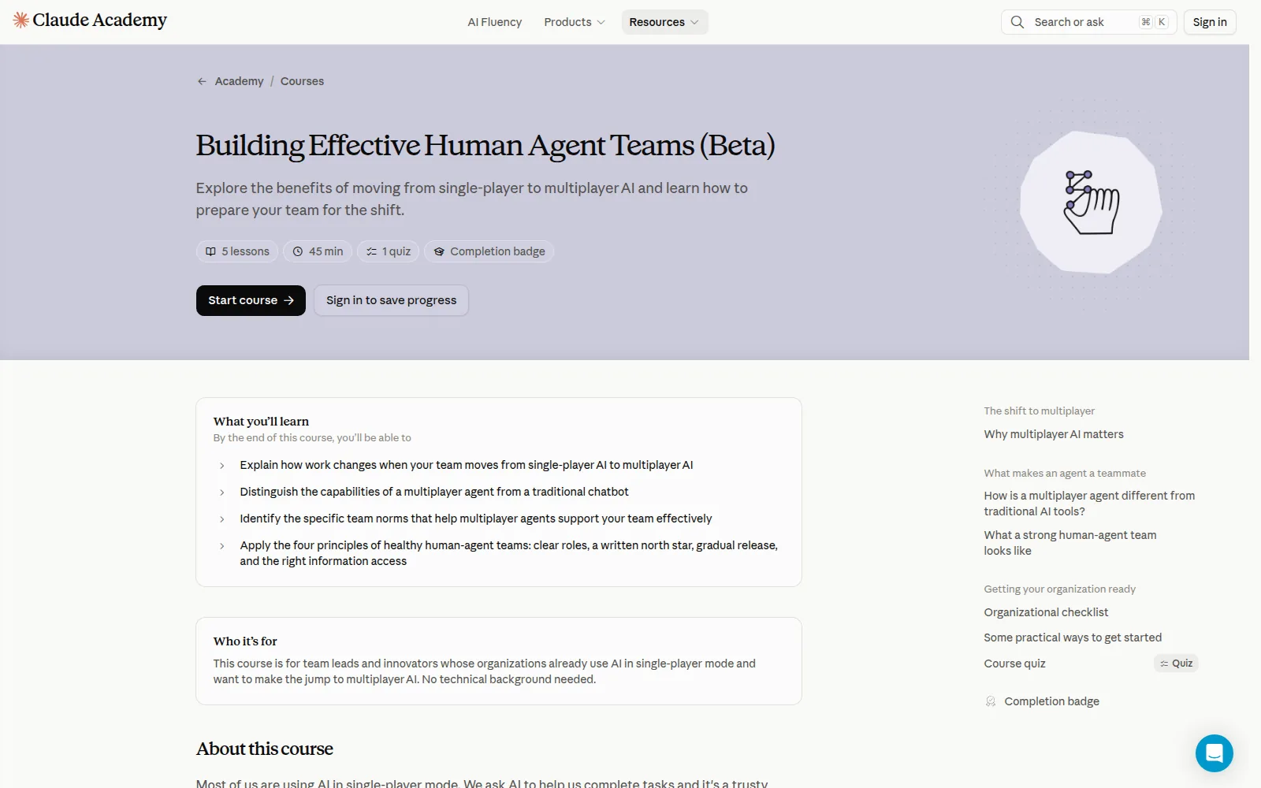Open lesson What a strong human-agent team looks like
Screen dimensions: 1261x788
(1070, 543)
